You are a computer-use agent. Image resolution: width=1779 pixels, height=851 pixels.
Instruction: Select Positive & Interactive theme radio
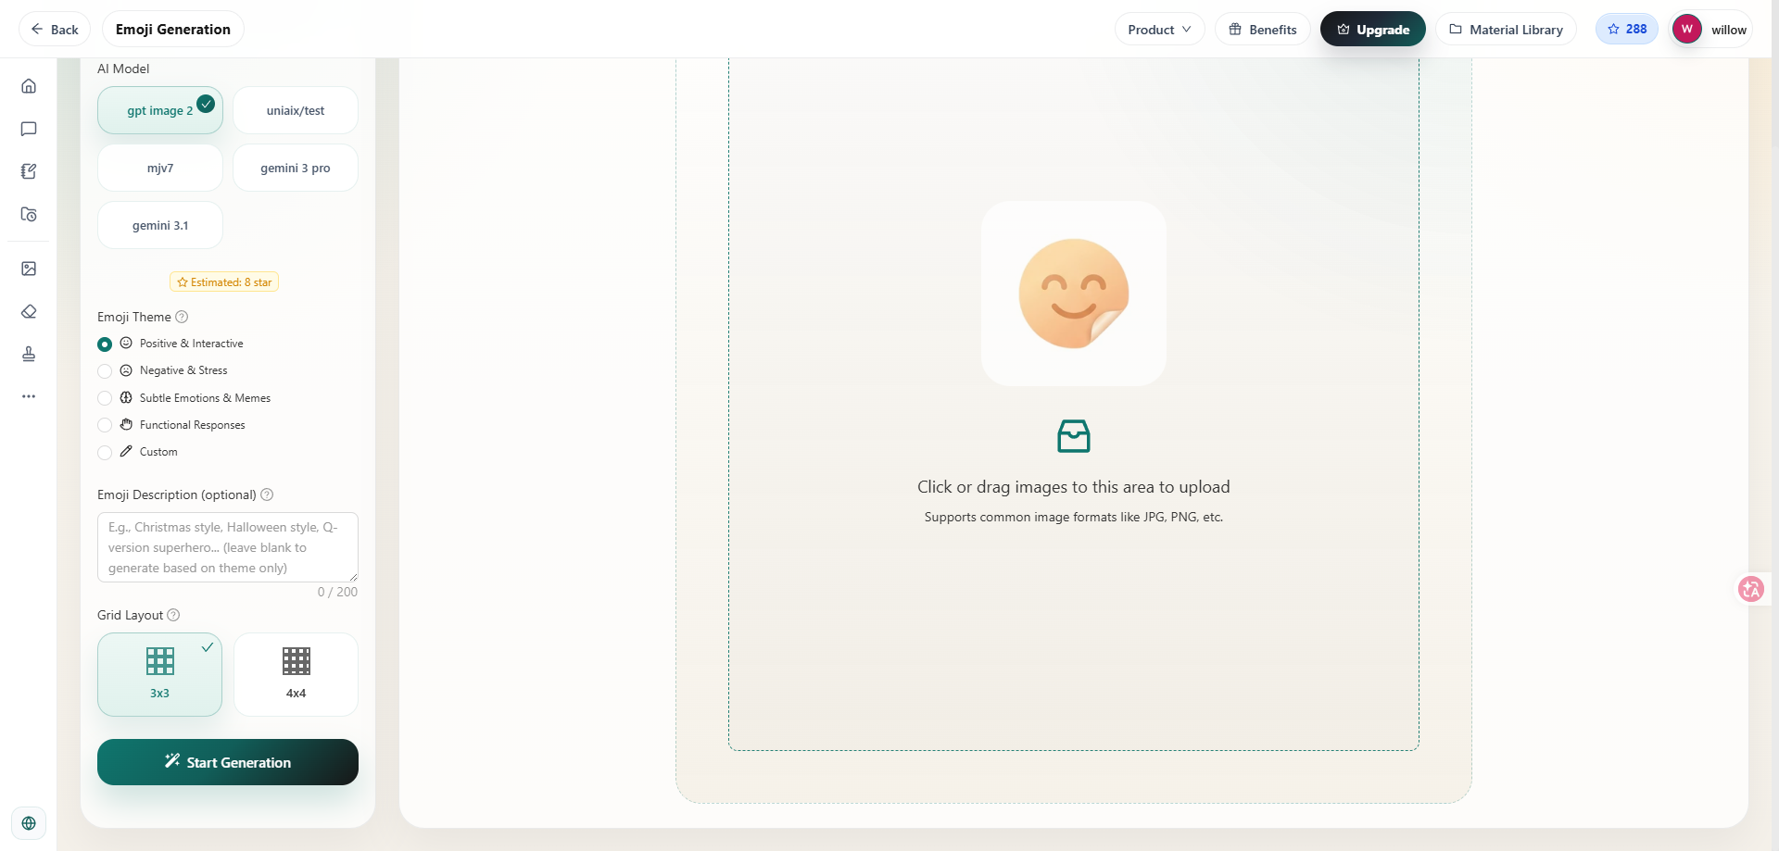(105, 344)
